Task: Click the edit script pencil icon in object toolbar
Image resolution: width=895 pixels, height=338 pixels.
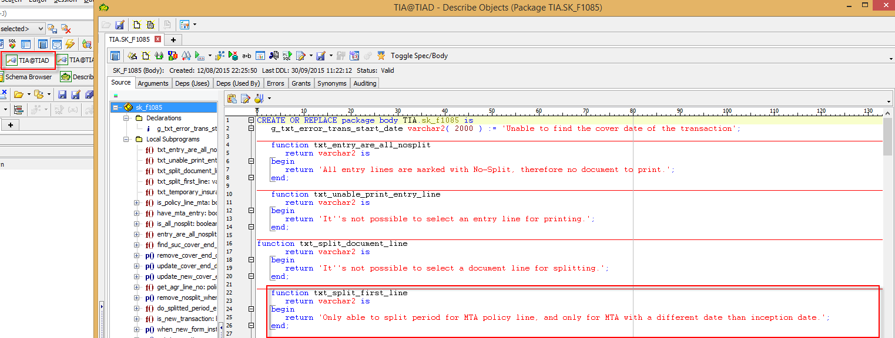Action: coord(300,56)
